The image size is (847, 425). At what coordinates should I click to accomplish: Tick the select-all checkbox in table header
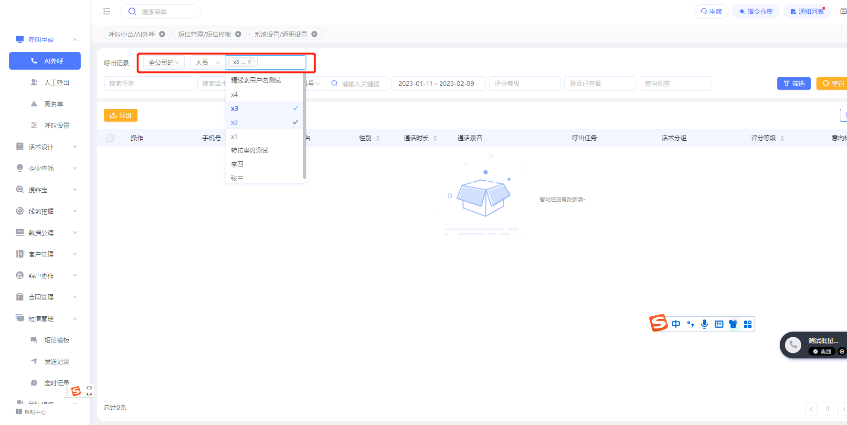[x=110, y=138]
